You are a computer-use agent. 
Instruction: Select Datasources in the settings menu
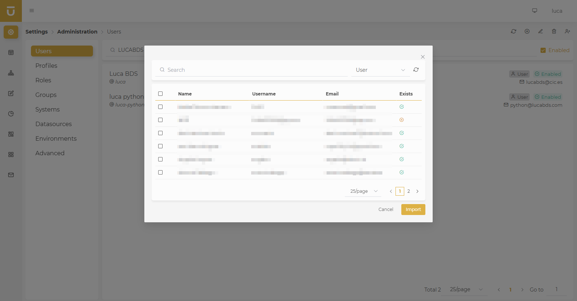pos(54,124)
